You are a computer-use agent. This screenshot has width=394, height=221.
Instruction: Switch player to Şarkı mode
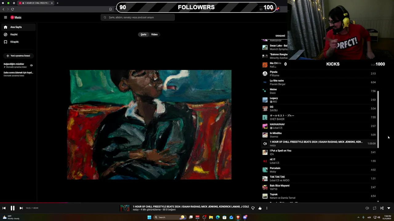pos(143,34)
